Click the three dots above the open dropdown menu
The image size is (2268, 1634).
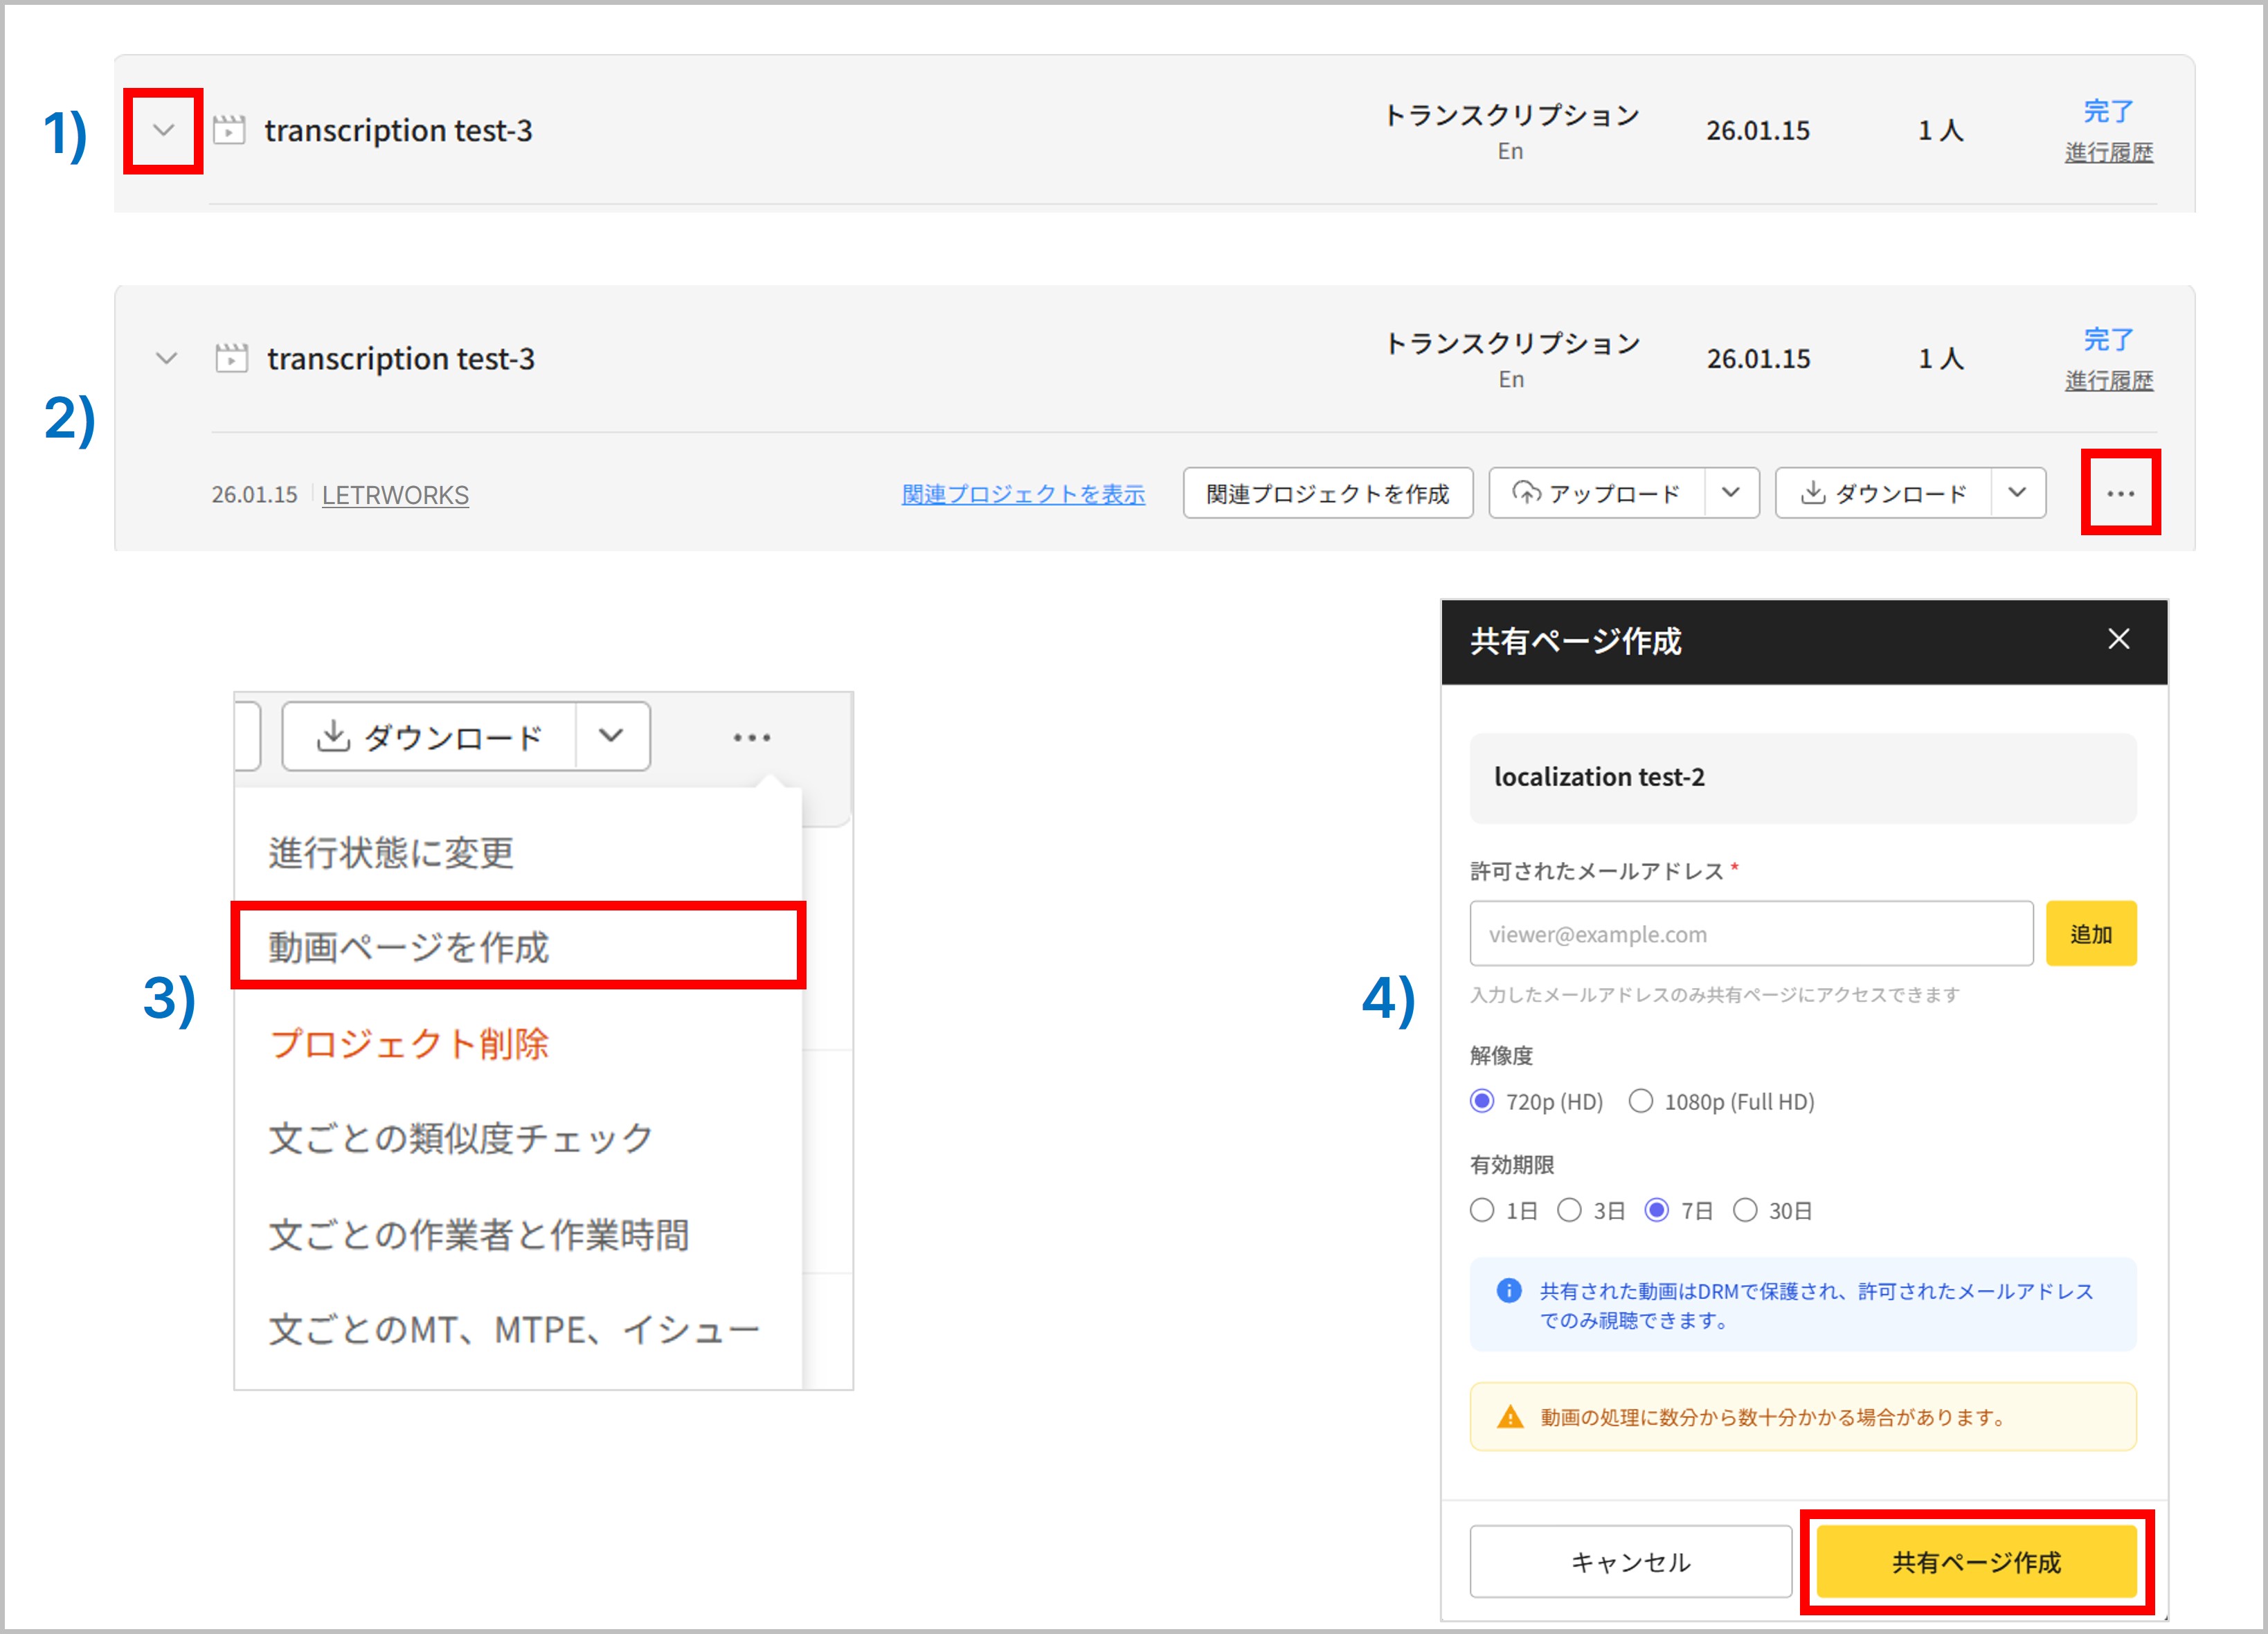click(751, 738)
